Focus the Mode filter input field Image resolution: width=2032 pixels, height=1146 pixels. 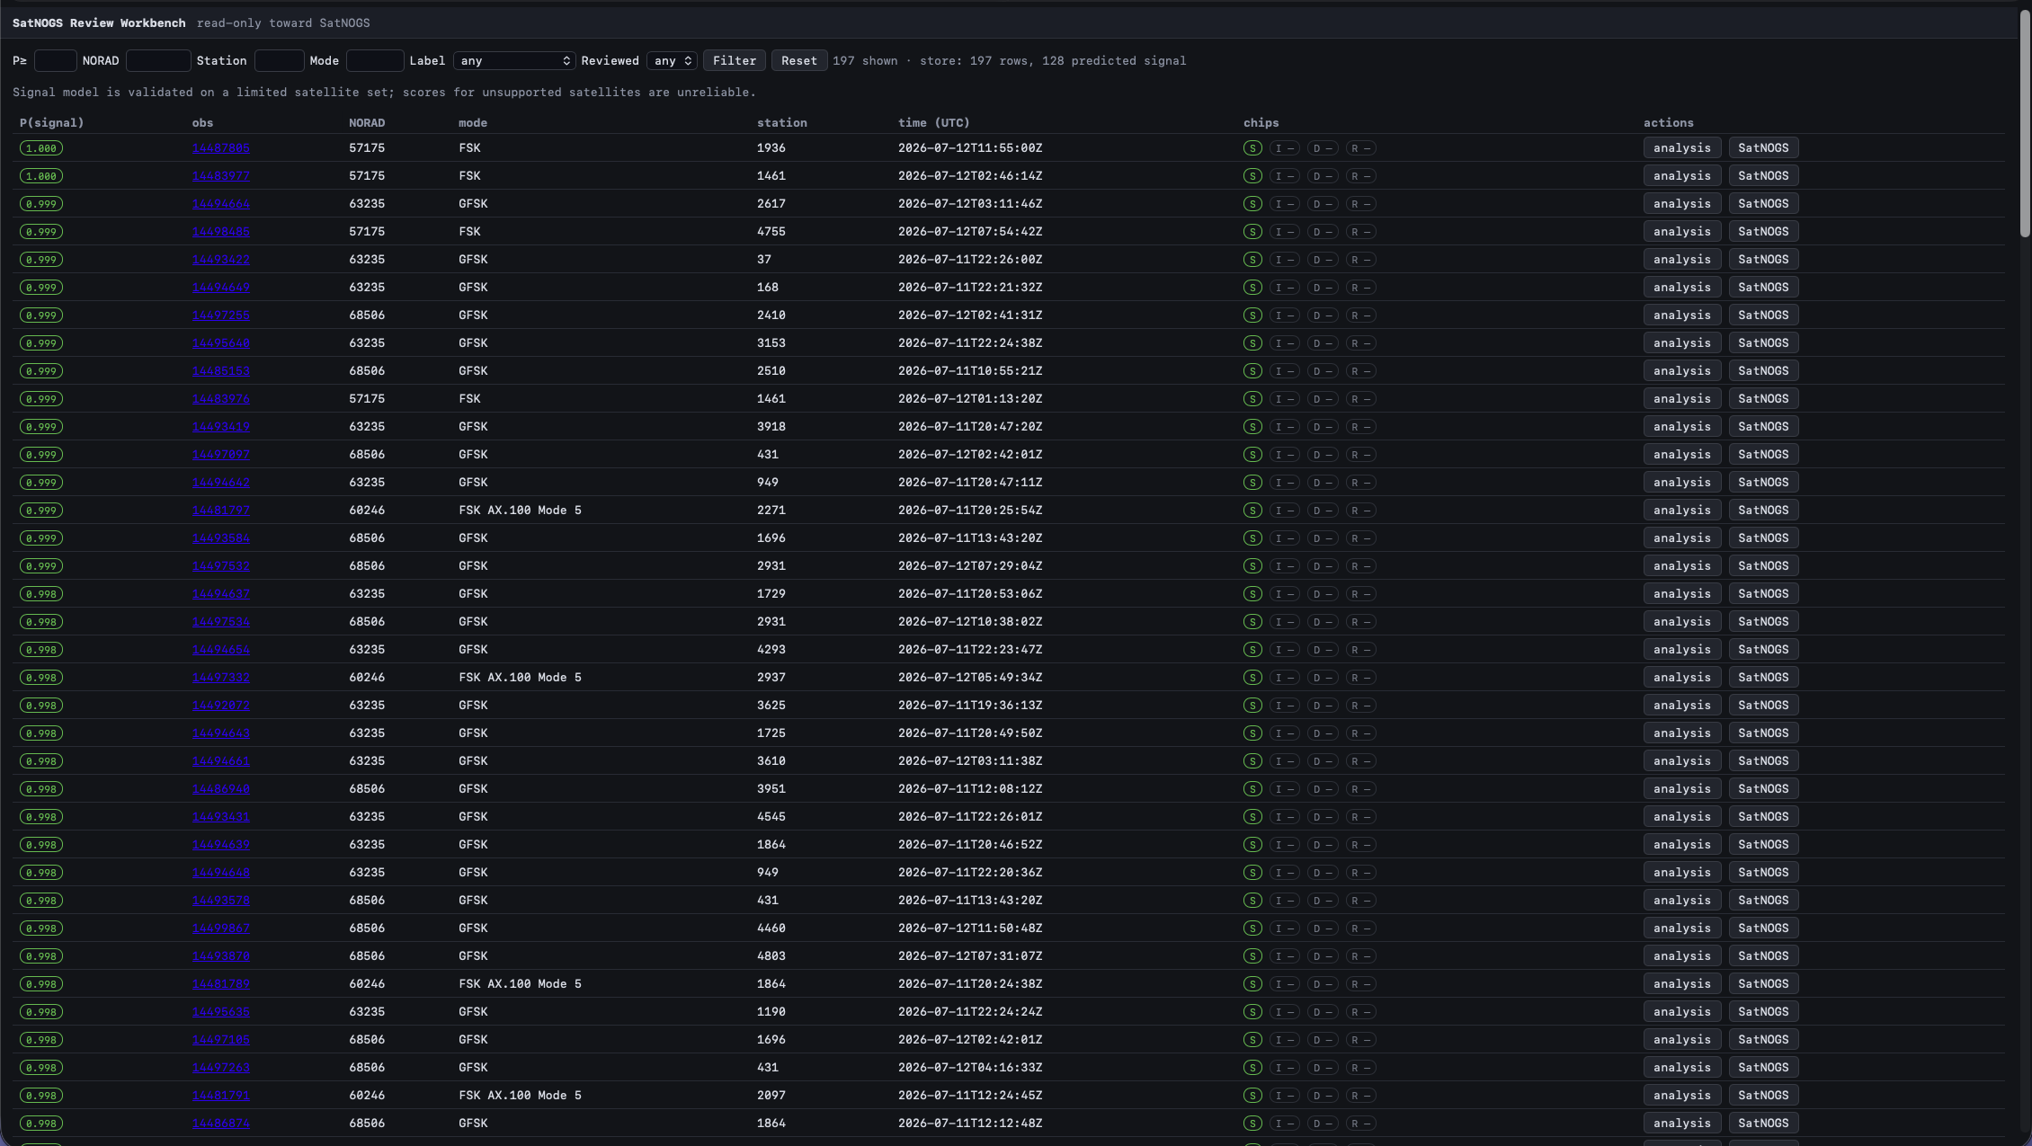click(x=375, y=60)
